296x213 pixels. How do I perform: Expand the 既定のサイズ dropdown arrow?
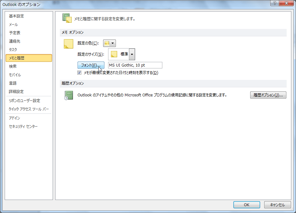(x=132, y=54)
